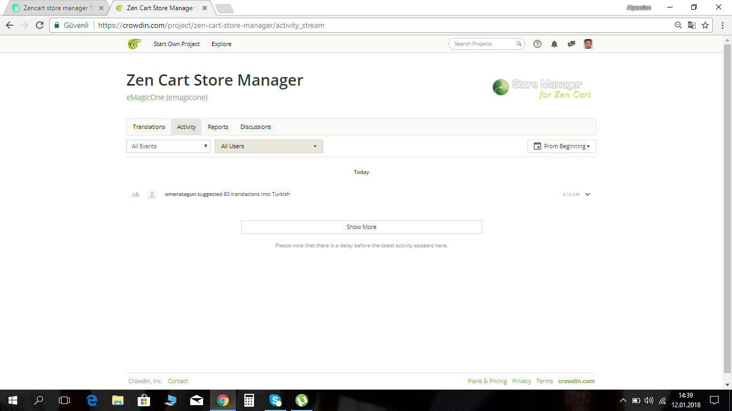Screen dimensions: 732x411
Task: Open Plans & Pricing footer link
Action: pyautogui.click(x=487, y=381)
